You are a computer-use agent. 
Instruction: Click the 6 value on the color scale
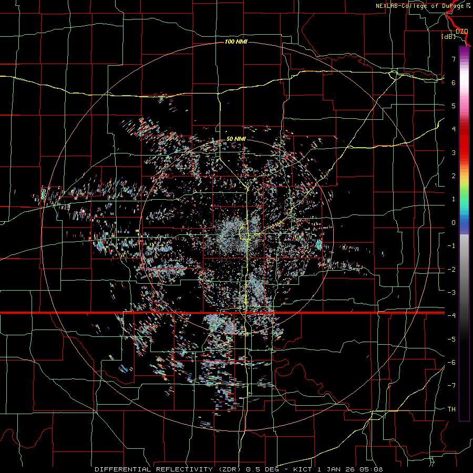coord(454,83)
